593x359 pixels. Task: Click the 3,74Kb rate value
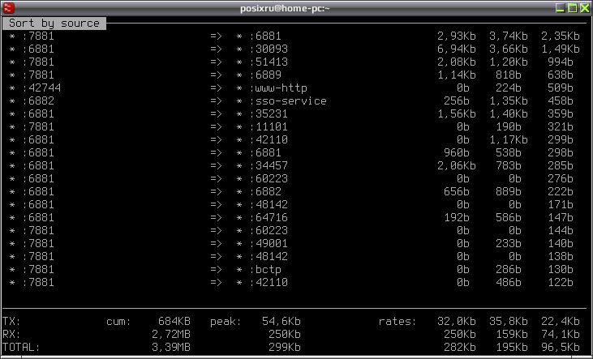(x=509, y=36)
